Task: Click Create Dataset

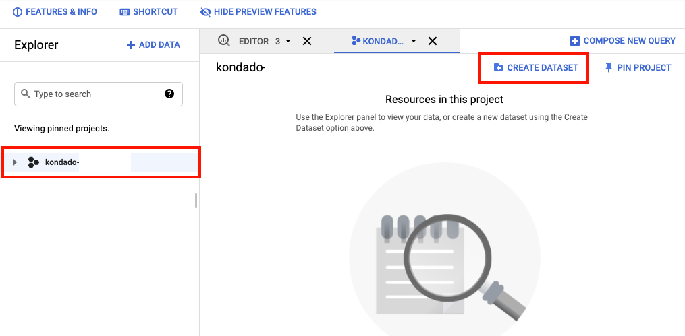Action: [x=536, y=68]
